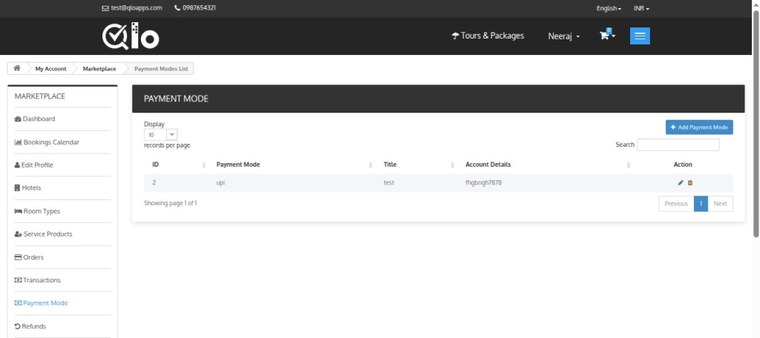
Task: Click the ID value 2 cell
Action: tap(154, 183)
